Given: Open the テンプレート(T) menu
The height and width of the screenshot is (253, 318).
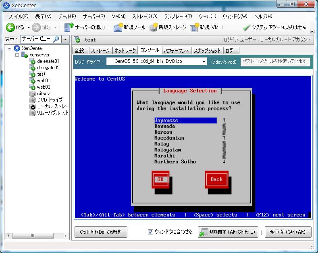Looking at the screenshot, I should [x=178, y=17].
